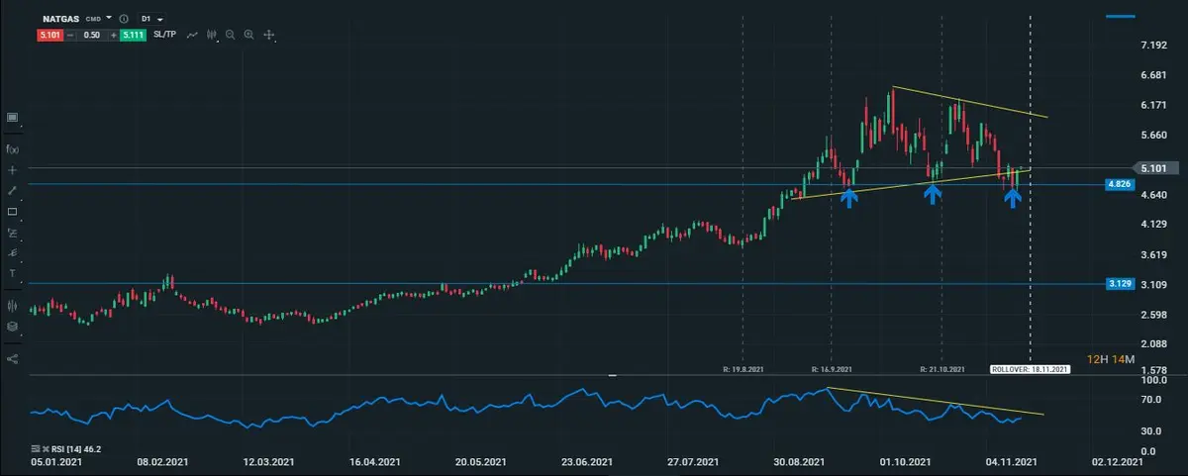1188x476 pixels.
Task: Click the share icon in left sidebar
Action: coord(13,358)
